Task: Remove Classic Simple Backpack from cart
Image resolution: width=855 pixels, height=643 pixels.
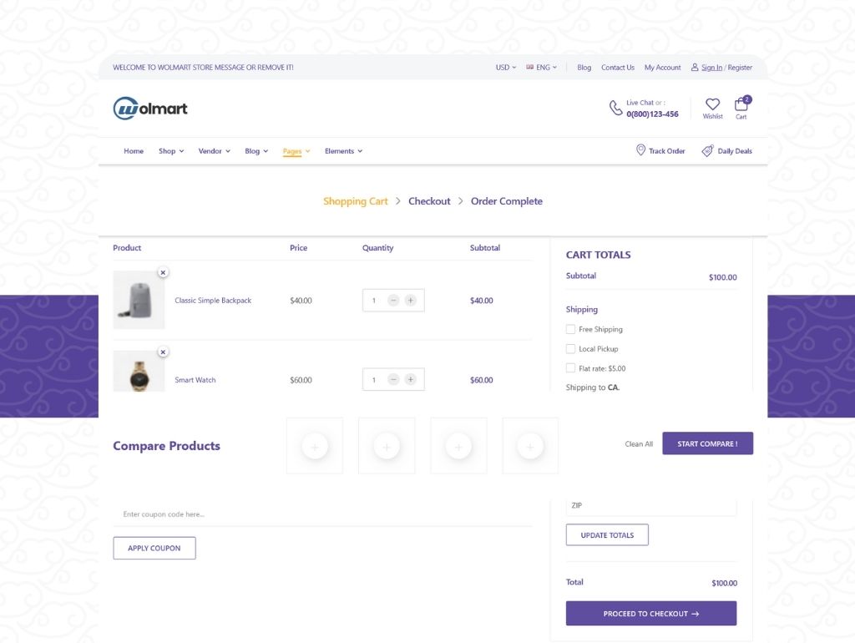Action: [163, 272]
